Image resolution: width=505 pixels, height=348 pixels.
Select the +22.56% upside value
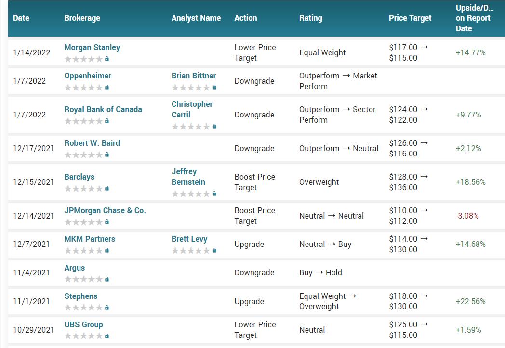point(470,301)
